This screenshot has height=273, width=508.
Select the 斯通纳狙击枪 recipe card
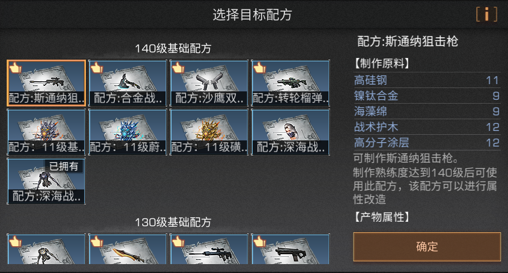tap(46, 83)
